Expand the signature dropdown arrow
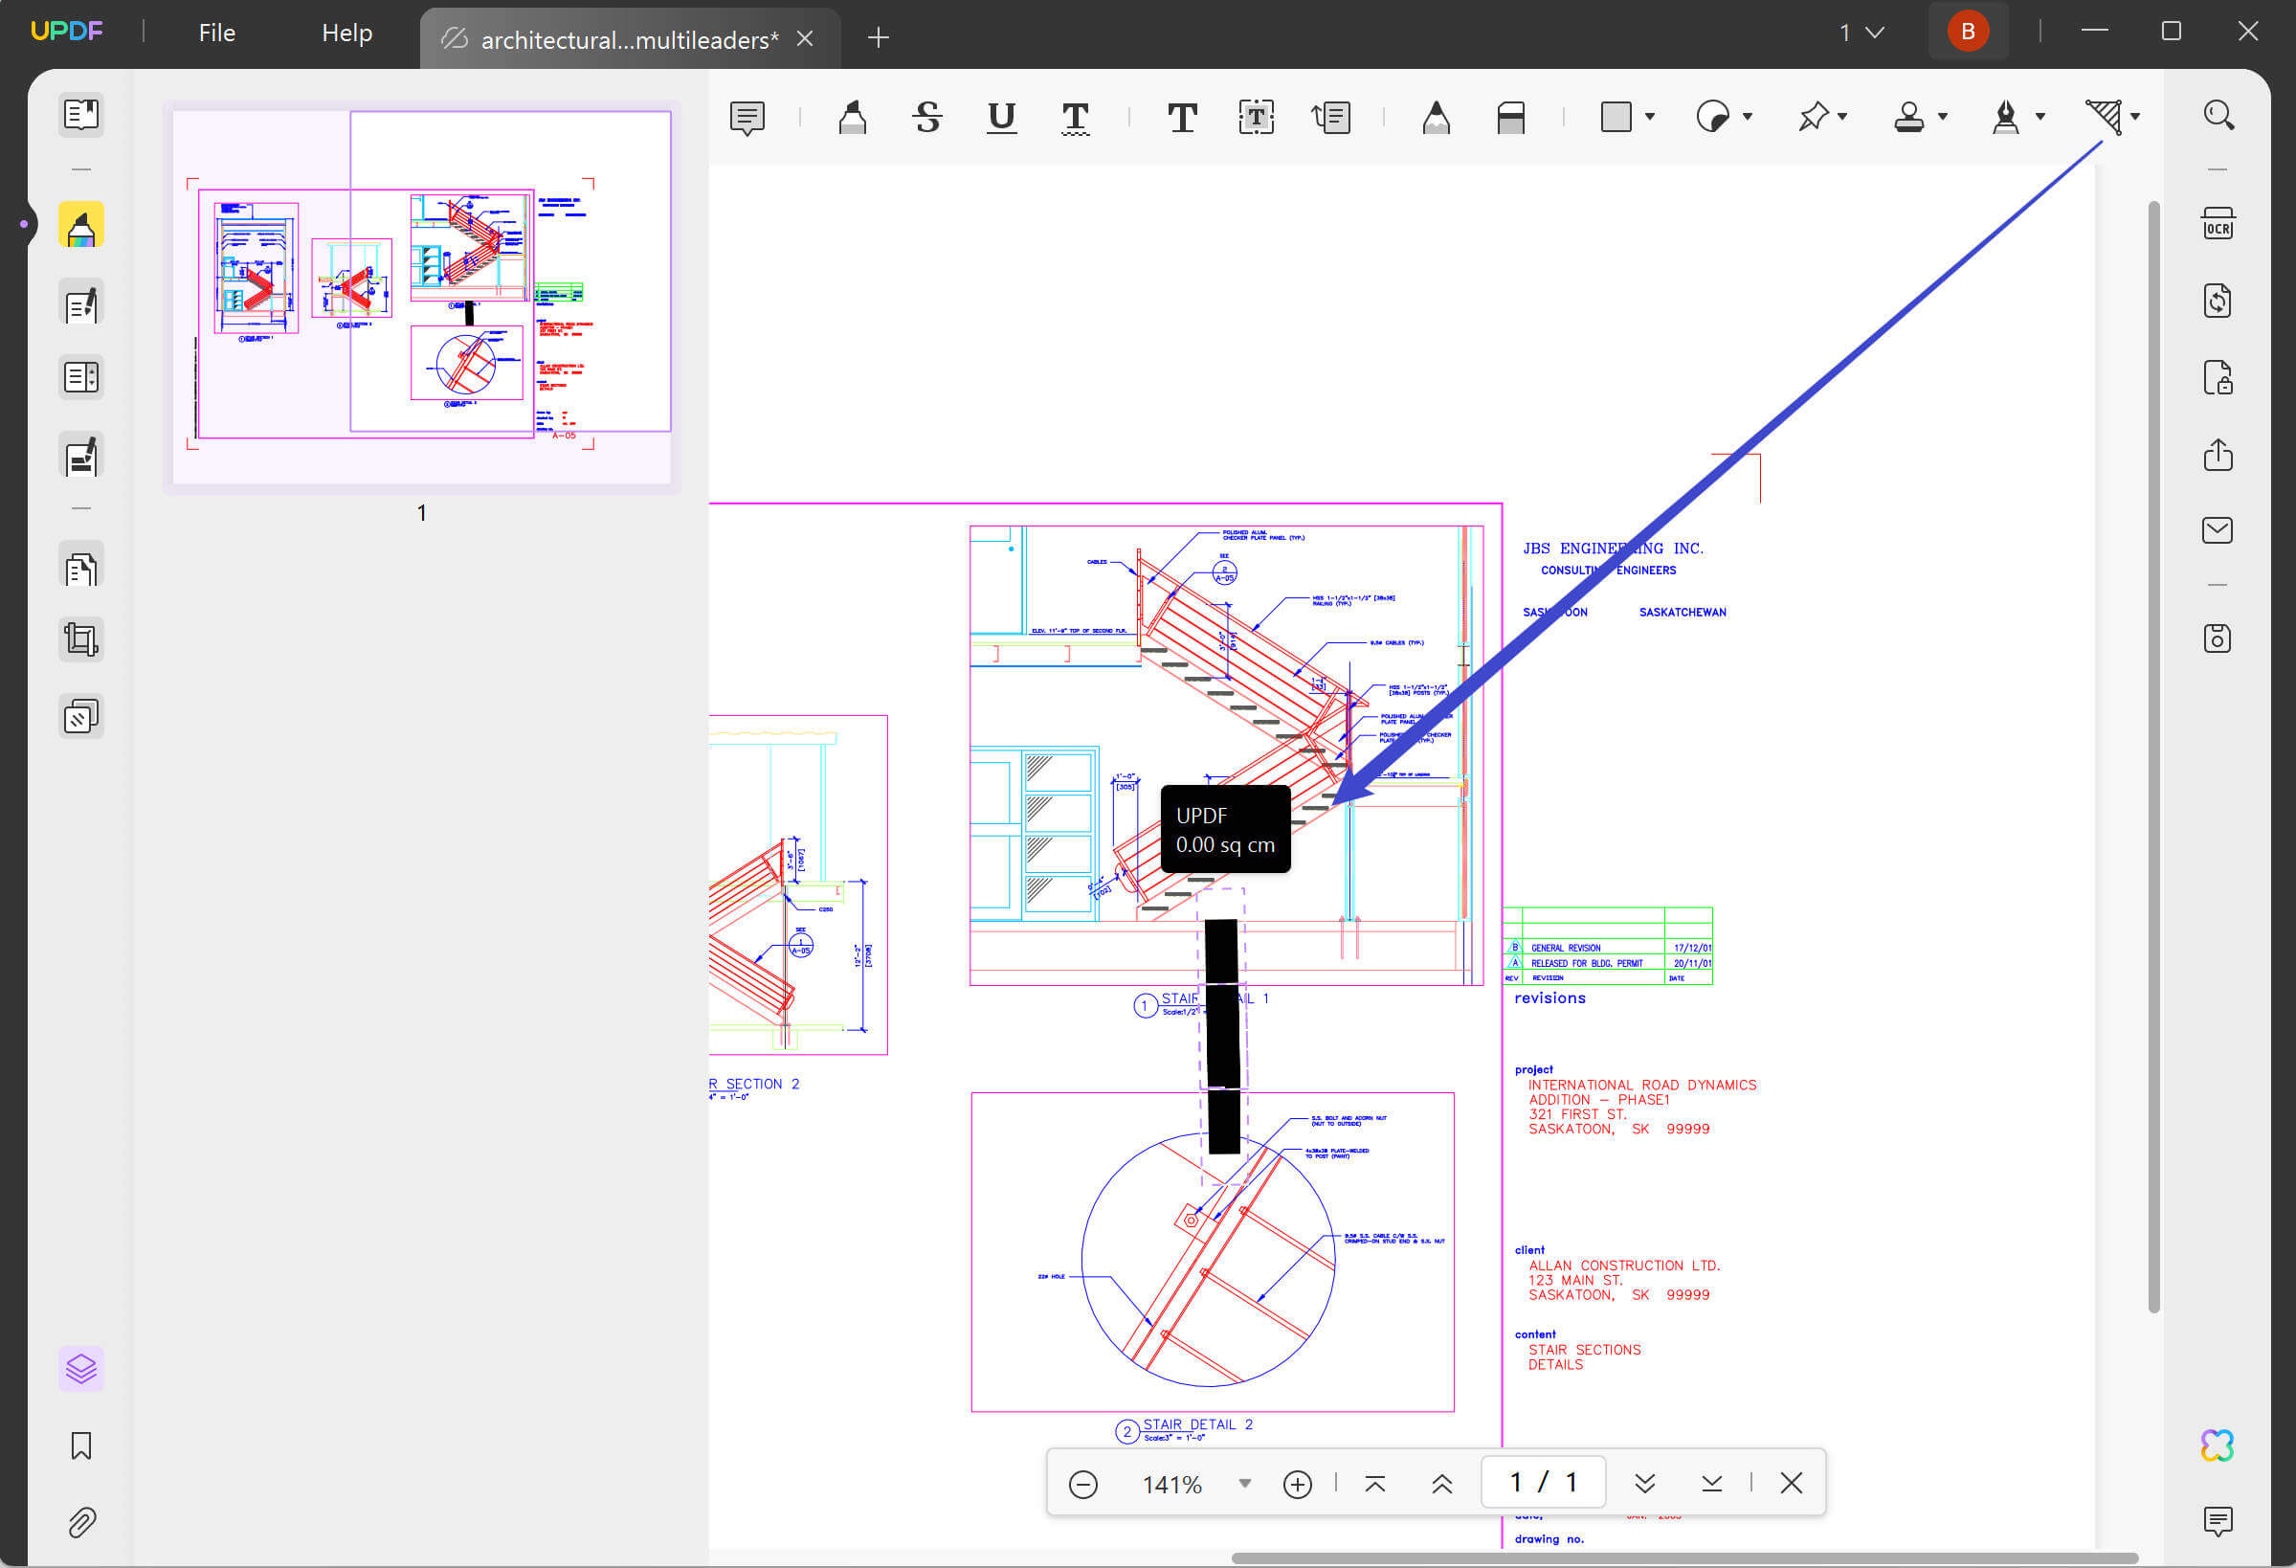Image resolution: width=2296 pixels, height=1568 pixels. click(2040, 117)
